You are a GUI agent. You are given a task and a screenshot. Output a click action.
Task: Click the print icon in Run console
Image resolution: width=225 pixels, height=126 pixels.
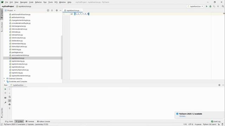pyautogui.click(x=9, y=104)
